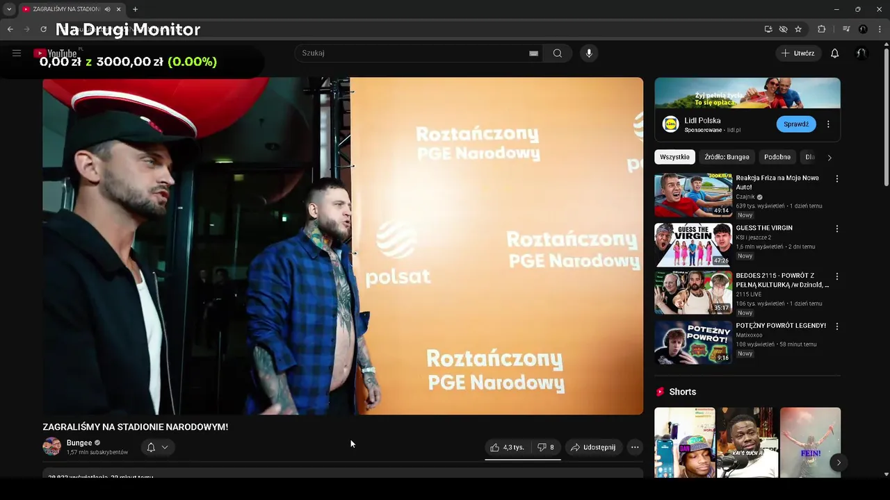Viewport: 890px width, 500px height.
Task: Open the Lidl Polska ad options menu
Action: pyautogui.click(x=828, y=124)
